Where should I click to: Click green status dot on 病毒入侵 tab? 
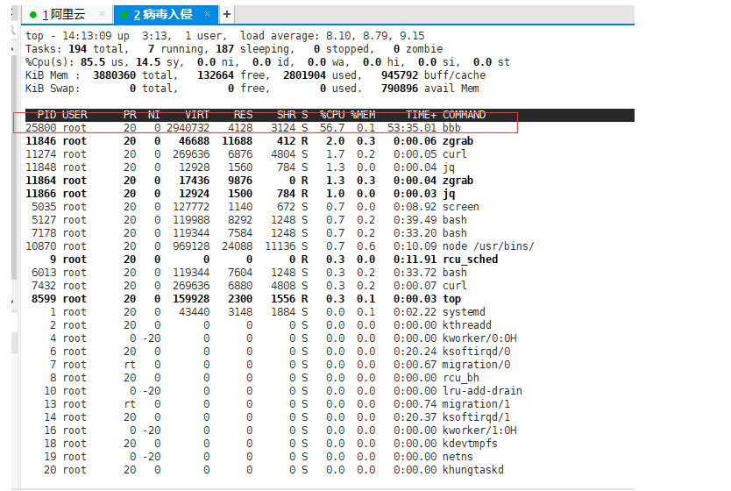(x=124, y=15)
